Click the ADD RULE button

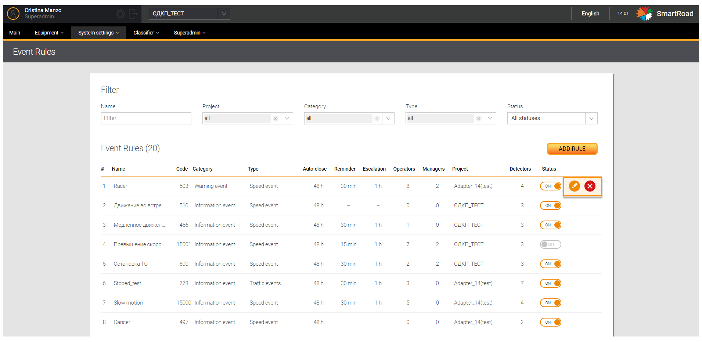pos(572,149)
